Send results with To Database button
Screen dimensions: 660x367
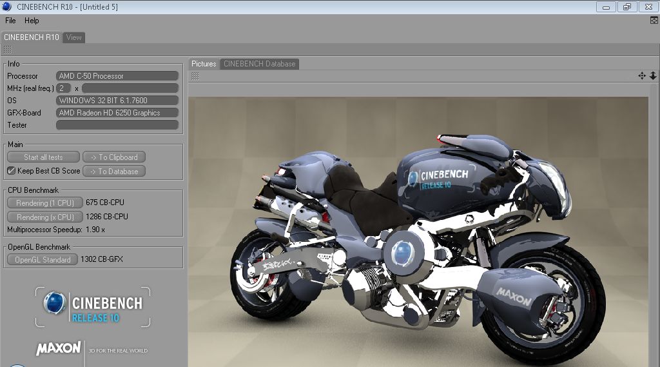114,172
